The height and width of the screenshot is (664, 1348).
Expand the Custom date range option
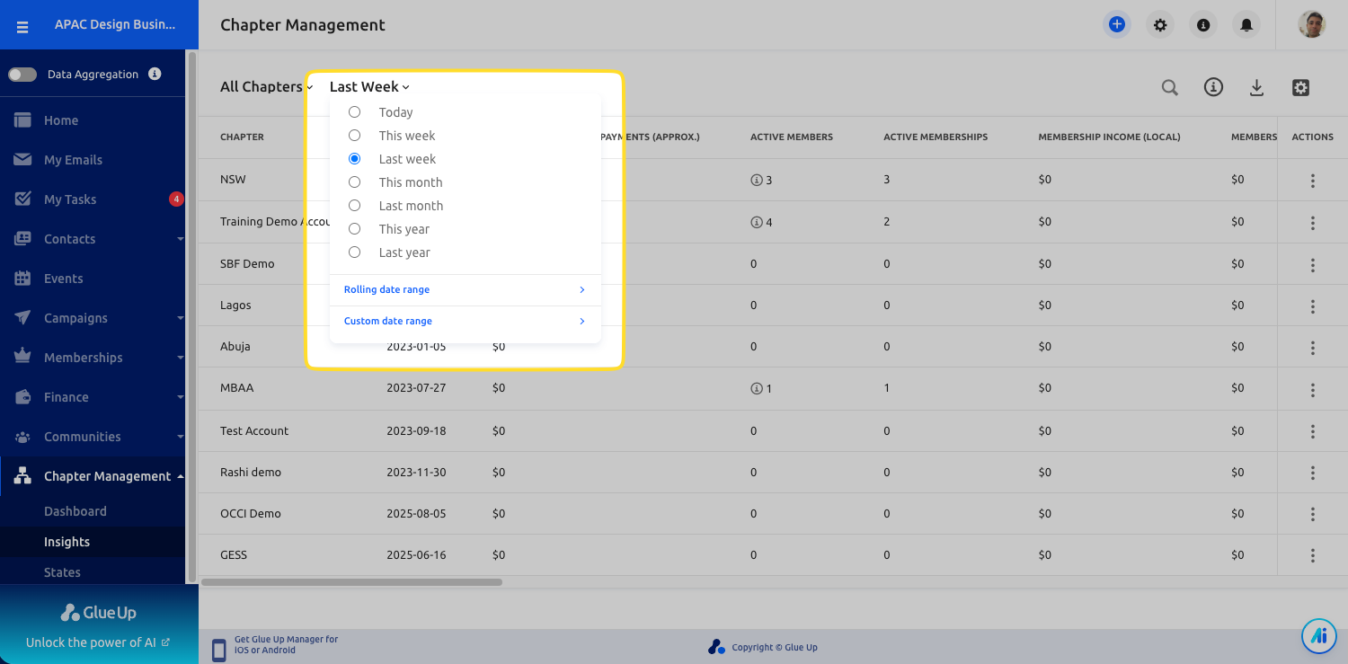pos(465,321)
